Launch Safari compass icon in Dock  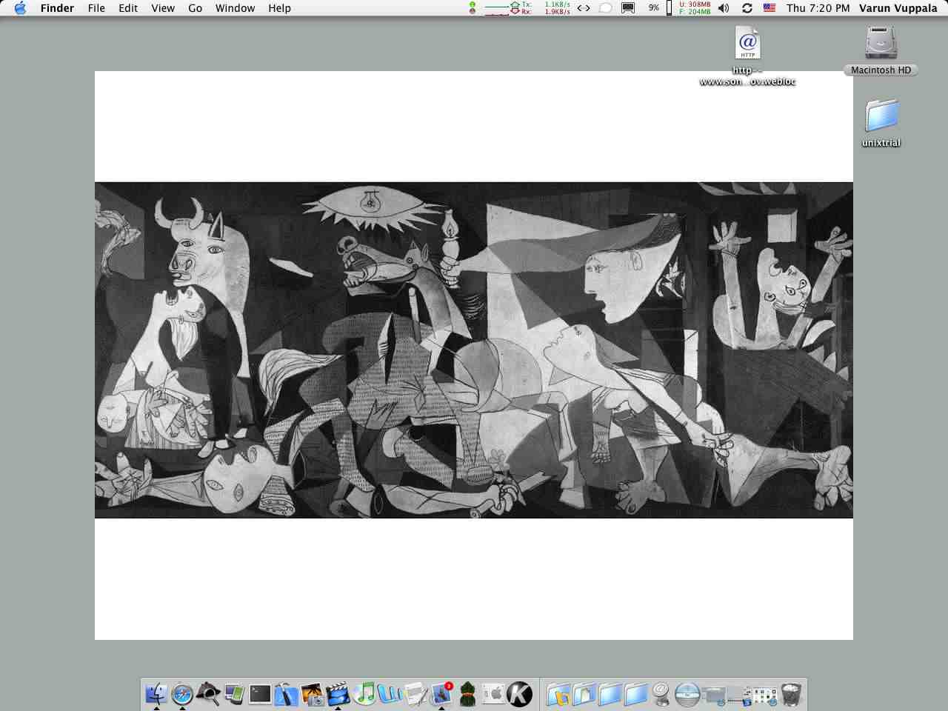point(182,694)
